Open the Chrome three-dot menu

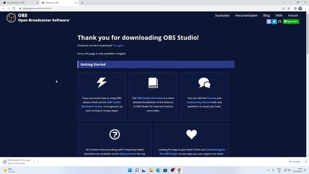click(306, 8)
